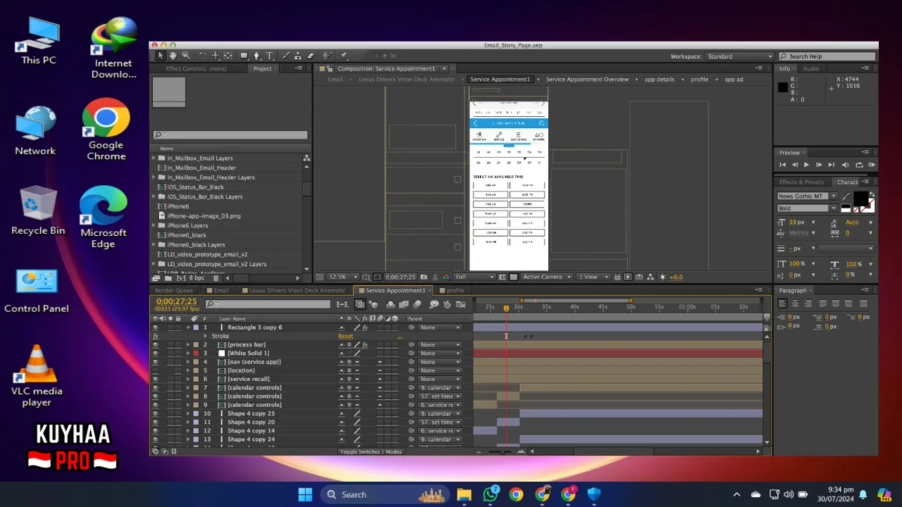Hide the [nav (service app)] layer
902x507 pixels.
(156, 362)
